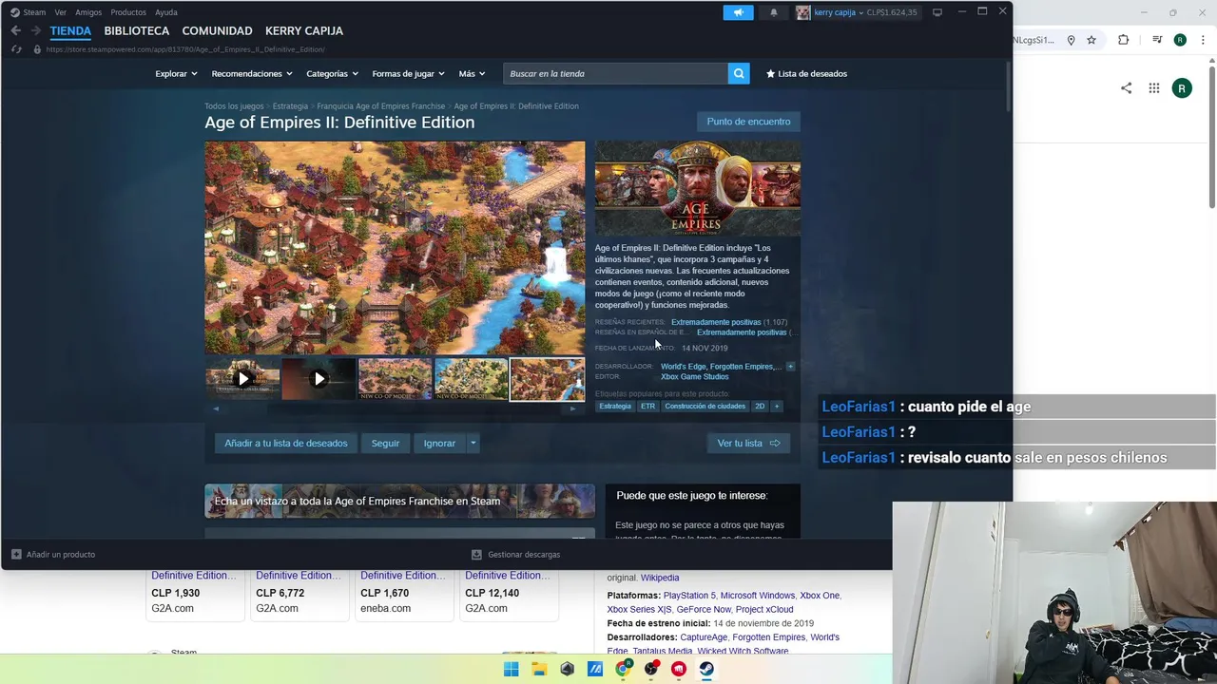Open Gestionar descargas
Viewport: 1217px width, 684px height.
point(516,554)
